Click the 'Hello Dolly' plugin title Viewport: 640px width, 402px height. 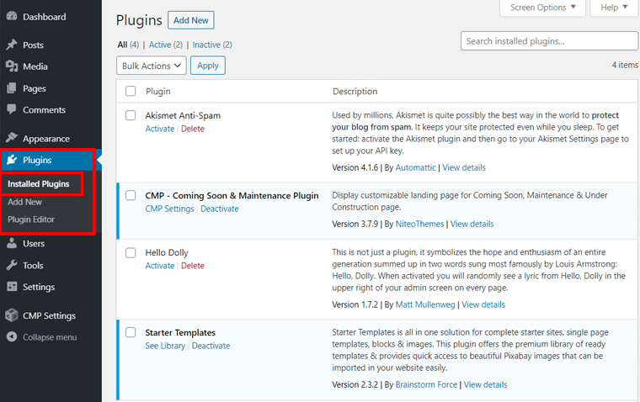167,253
